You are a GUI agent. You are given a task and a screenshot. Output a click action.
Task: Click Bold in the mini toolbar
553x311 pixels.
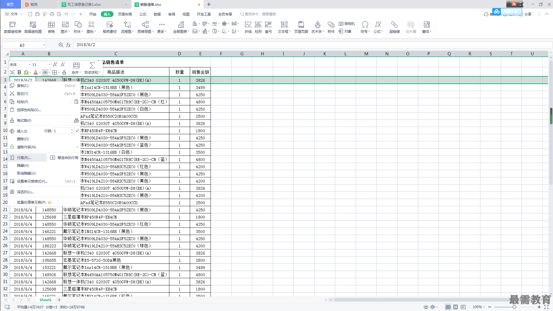[19, 72]
